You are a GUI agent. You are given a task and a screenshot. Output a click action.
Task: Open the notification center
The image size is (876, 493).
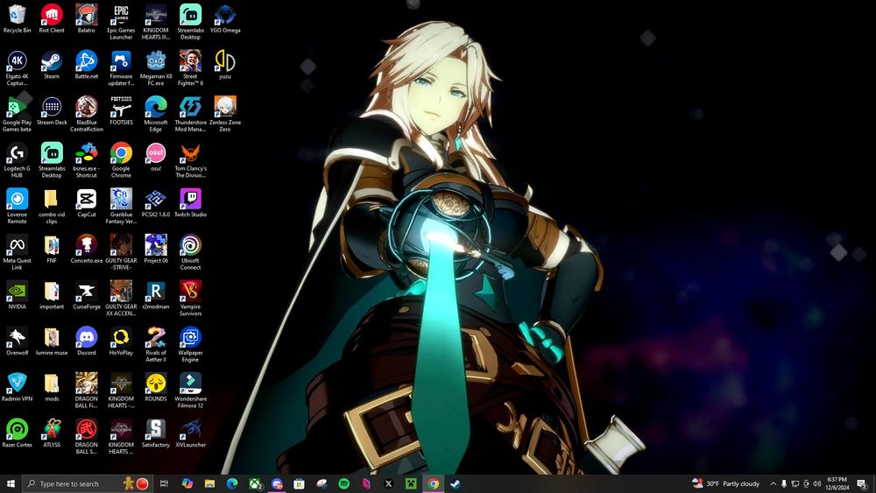(862, 483)
